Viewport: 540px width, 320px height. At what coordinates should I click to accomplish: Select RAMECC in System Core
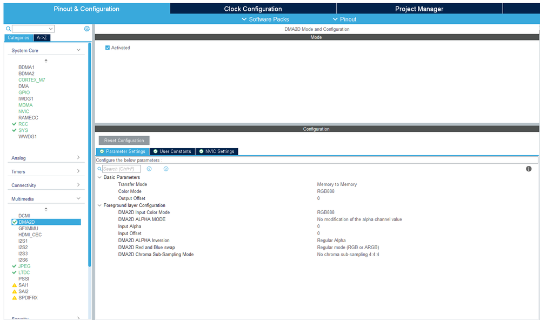pos(28,117)
